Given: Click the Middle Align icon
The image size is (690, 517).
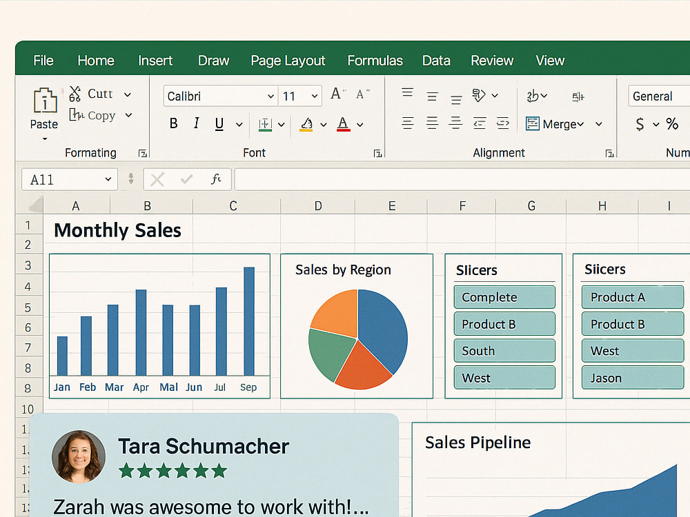Looking at the screenshot, I should (x=432, y=97).
